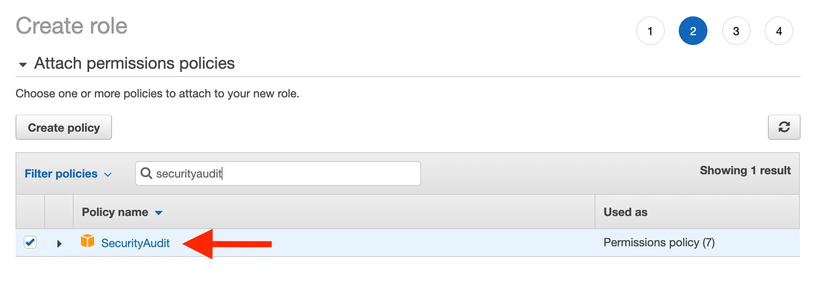
Task: Select the highlighted step 2 indicator
Action: click(693, 31)
